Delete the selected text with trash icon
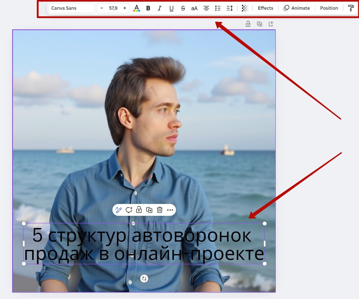Viewport: 359px width, 299px height. [x=160, y=210]
